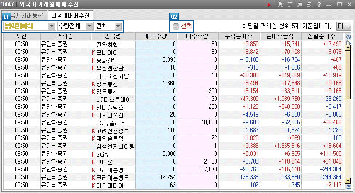The width and height of the screenshot is (355, 193).
Task: Select the 삼성엔지니어링 stock name
Action: point(115,146)
